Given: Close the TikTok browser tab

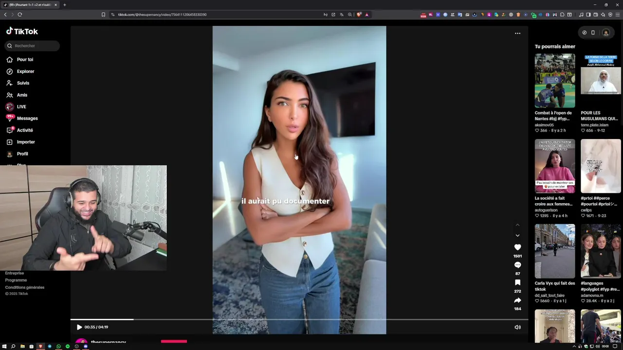Looking at the screenshot, I should click(x=55, y=5).
